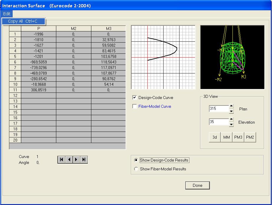Screen dimensions: 272x205
Task: Select row header number 20
Action: pos(15,140)
